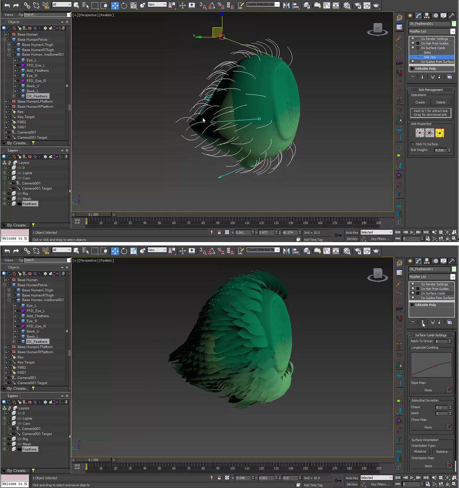Click Show End Result in lower window stack

click(x=423, y=322)
